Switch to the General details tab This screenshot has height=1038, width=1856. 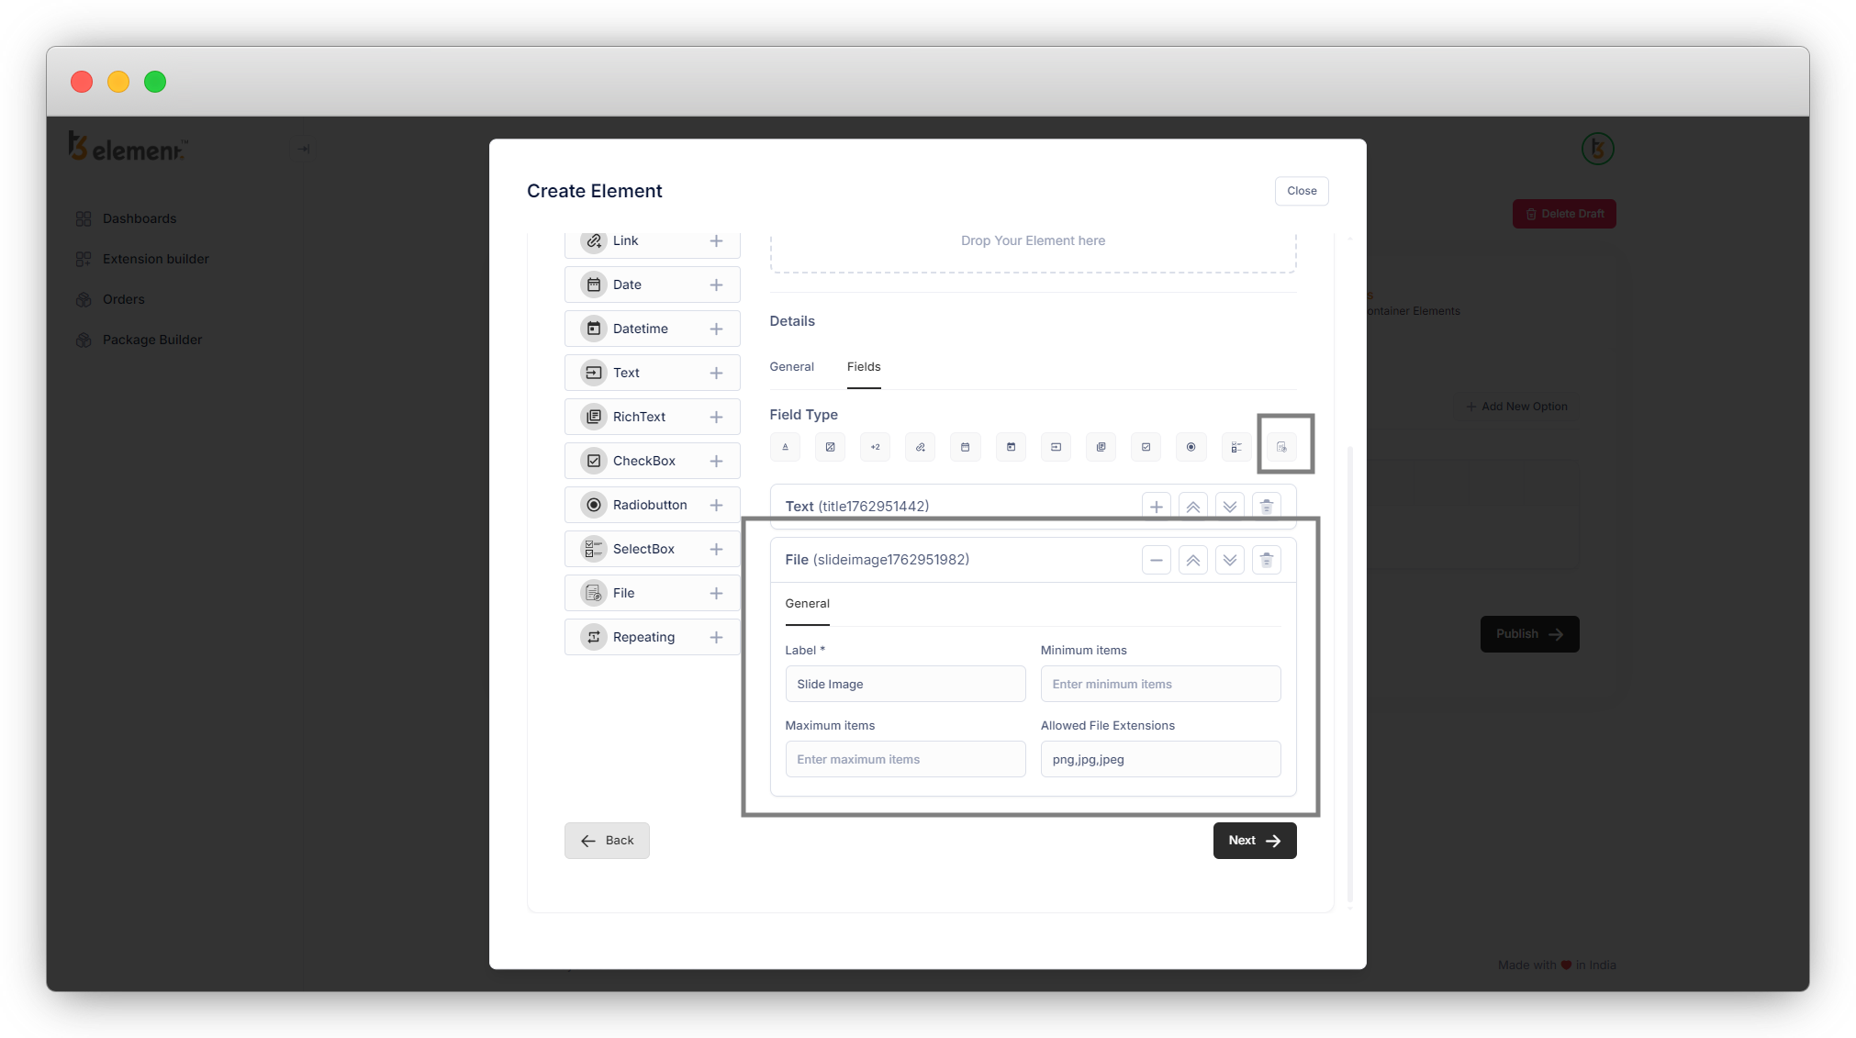pyautogui.click(x=791, y=367)
